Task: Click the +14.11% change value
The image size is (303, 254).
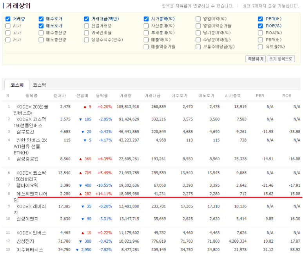Action: pos(103,194)
